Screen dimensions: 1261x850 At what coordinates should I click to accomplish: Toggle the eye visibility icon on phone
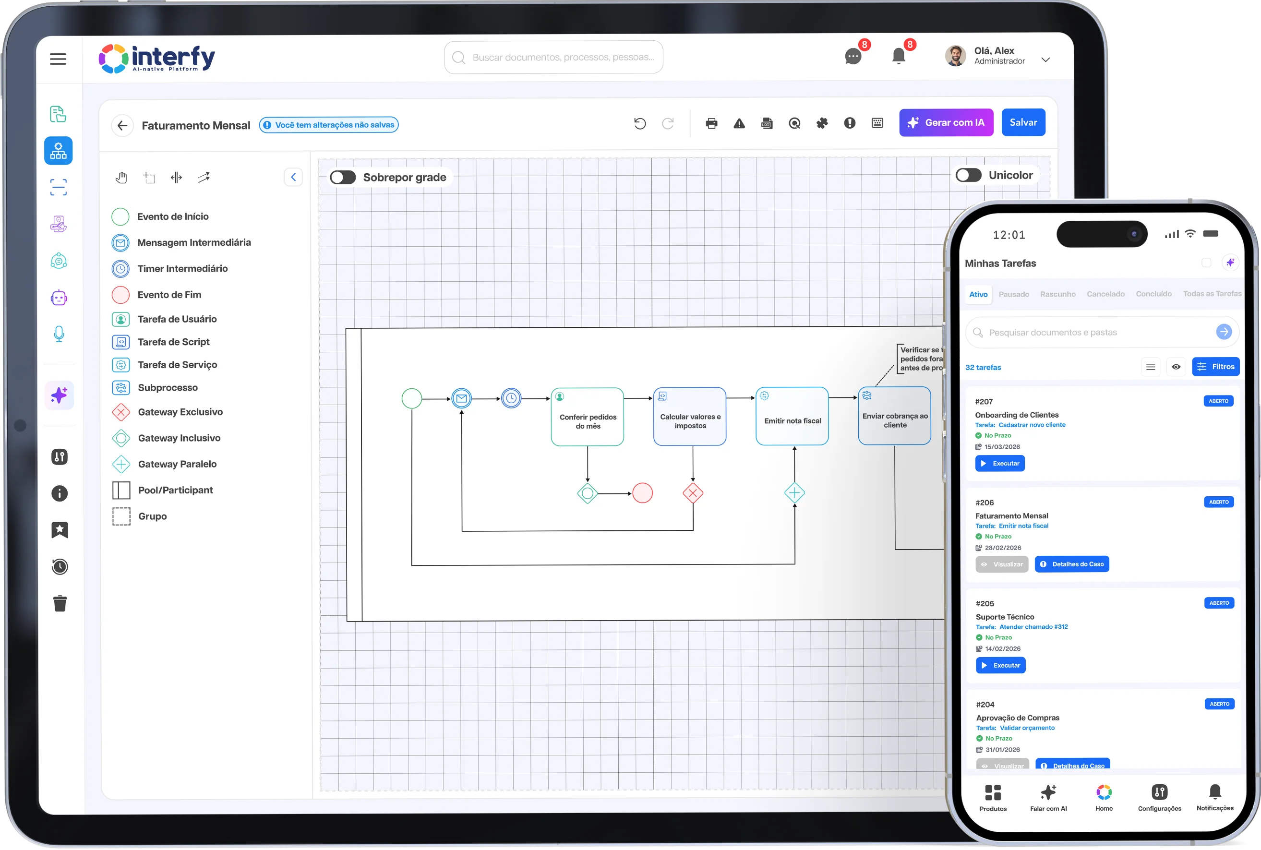[1176, 367]
